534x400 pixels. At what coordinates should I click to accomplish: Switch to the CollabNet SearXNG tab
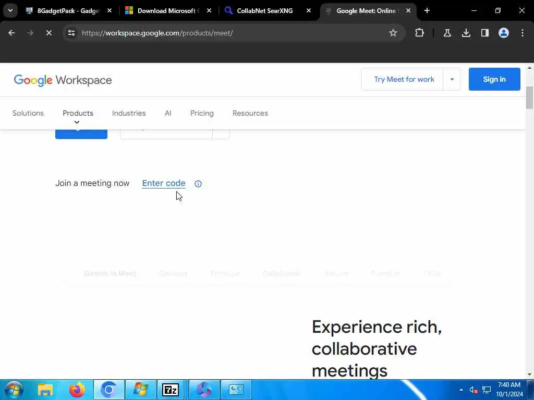tap(264, 10)
